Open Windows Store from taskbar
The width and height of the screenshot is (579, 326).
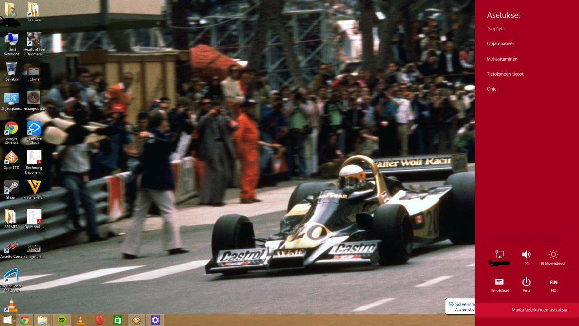click(x=118, y=320)
